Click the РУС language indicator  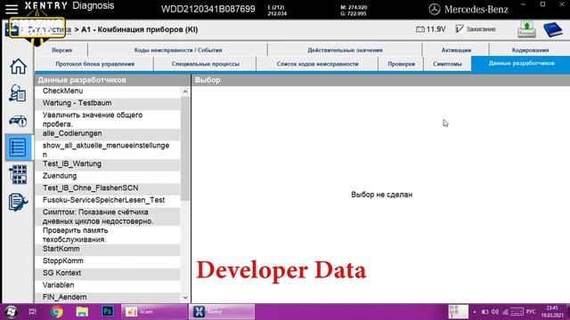(x=531, y=312)
